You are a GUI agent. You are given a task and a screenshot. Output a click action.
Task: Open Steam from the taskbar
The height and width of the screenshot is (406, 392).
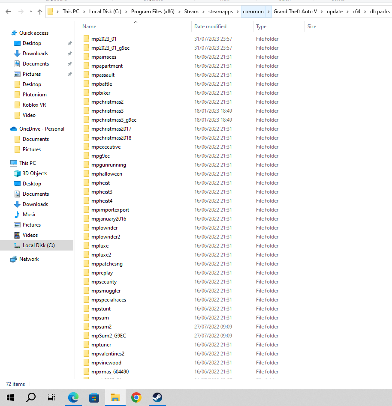pyautogui.click(x=157, y=397)
